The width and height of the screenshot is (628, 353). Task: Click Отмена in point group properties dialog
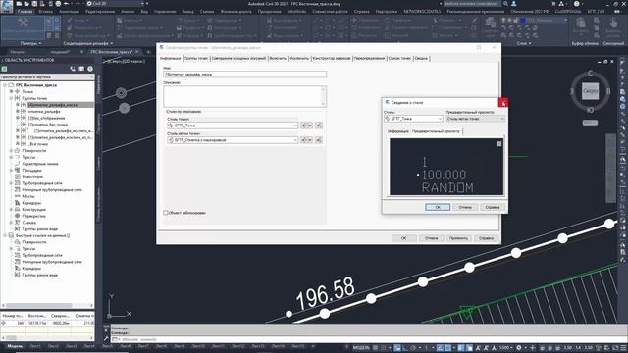(432, 238)
